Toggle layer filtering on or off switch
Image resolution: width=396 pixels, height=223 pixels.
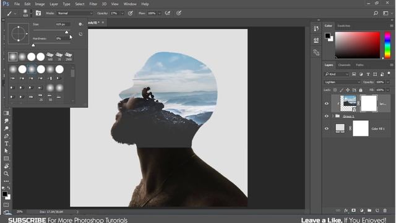point(389,73)
